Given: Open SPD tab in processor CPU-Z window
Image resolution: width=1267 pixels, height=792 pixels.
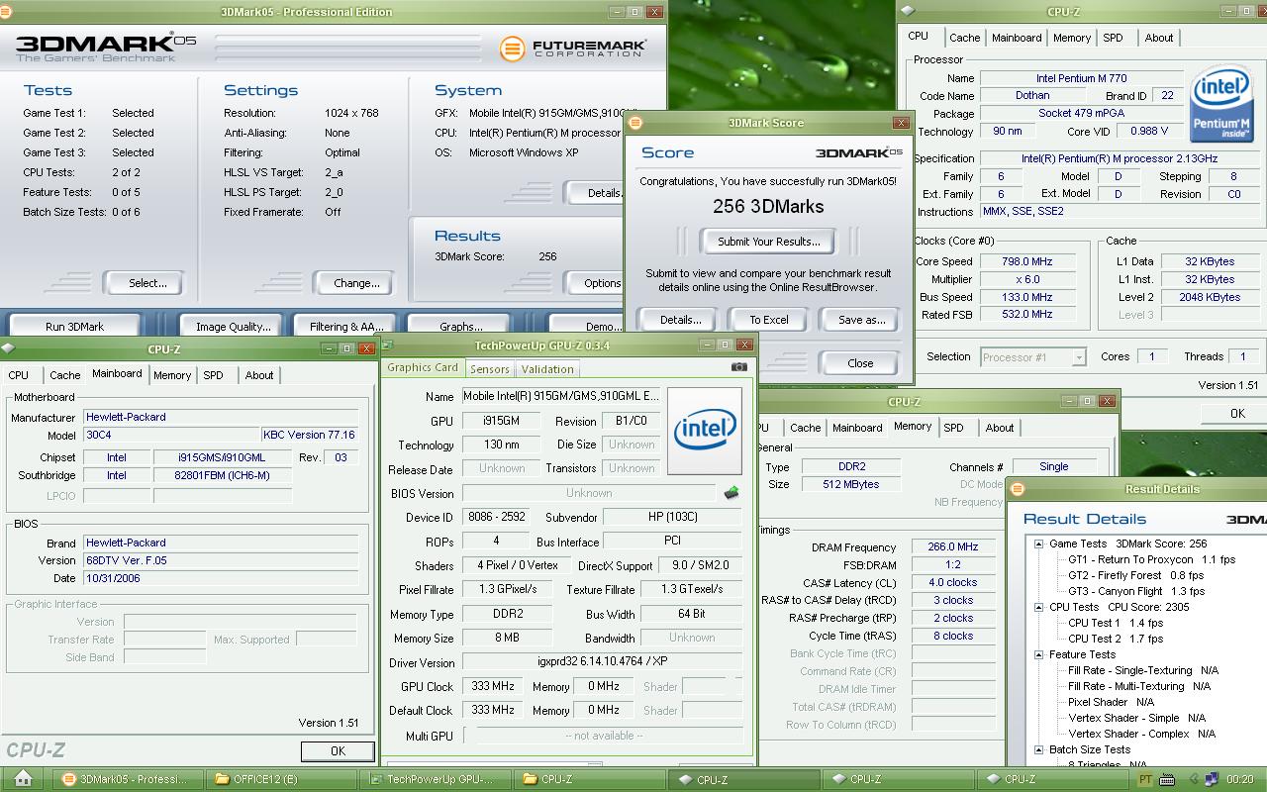Looking at the screenshot, I should [1113, 38].
